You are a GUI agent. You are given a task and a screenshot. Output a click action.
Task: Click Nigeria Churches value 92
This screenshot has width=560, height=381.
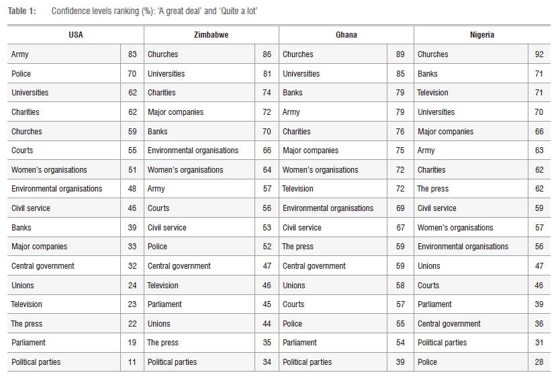[x=536, y=54]
